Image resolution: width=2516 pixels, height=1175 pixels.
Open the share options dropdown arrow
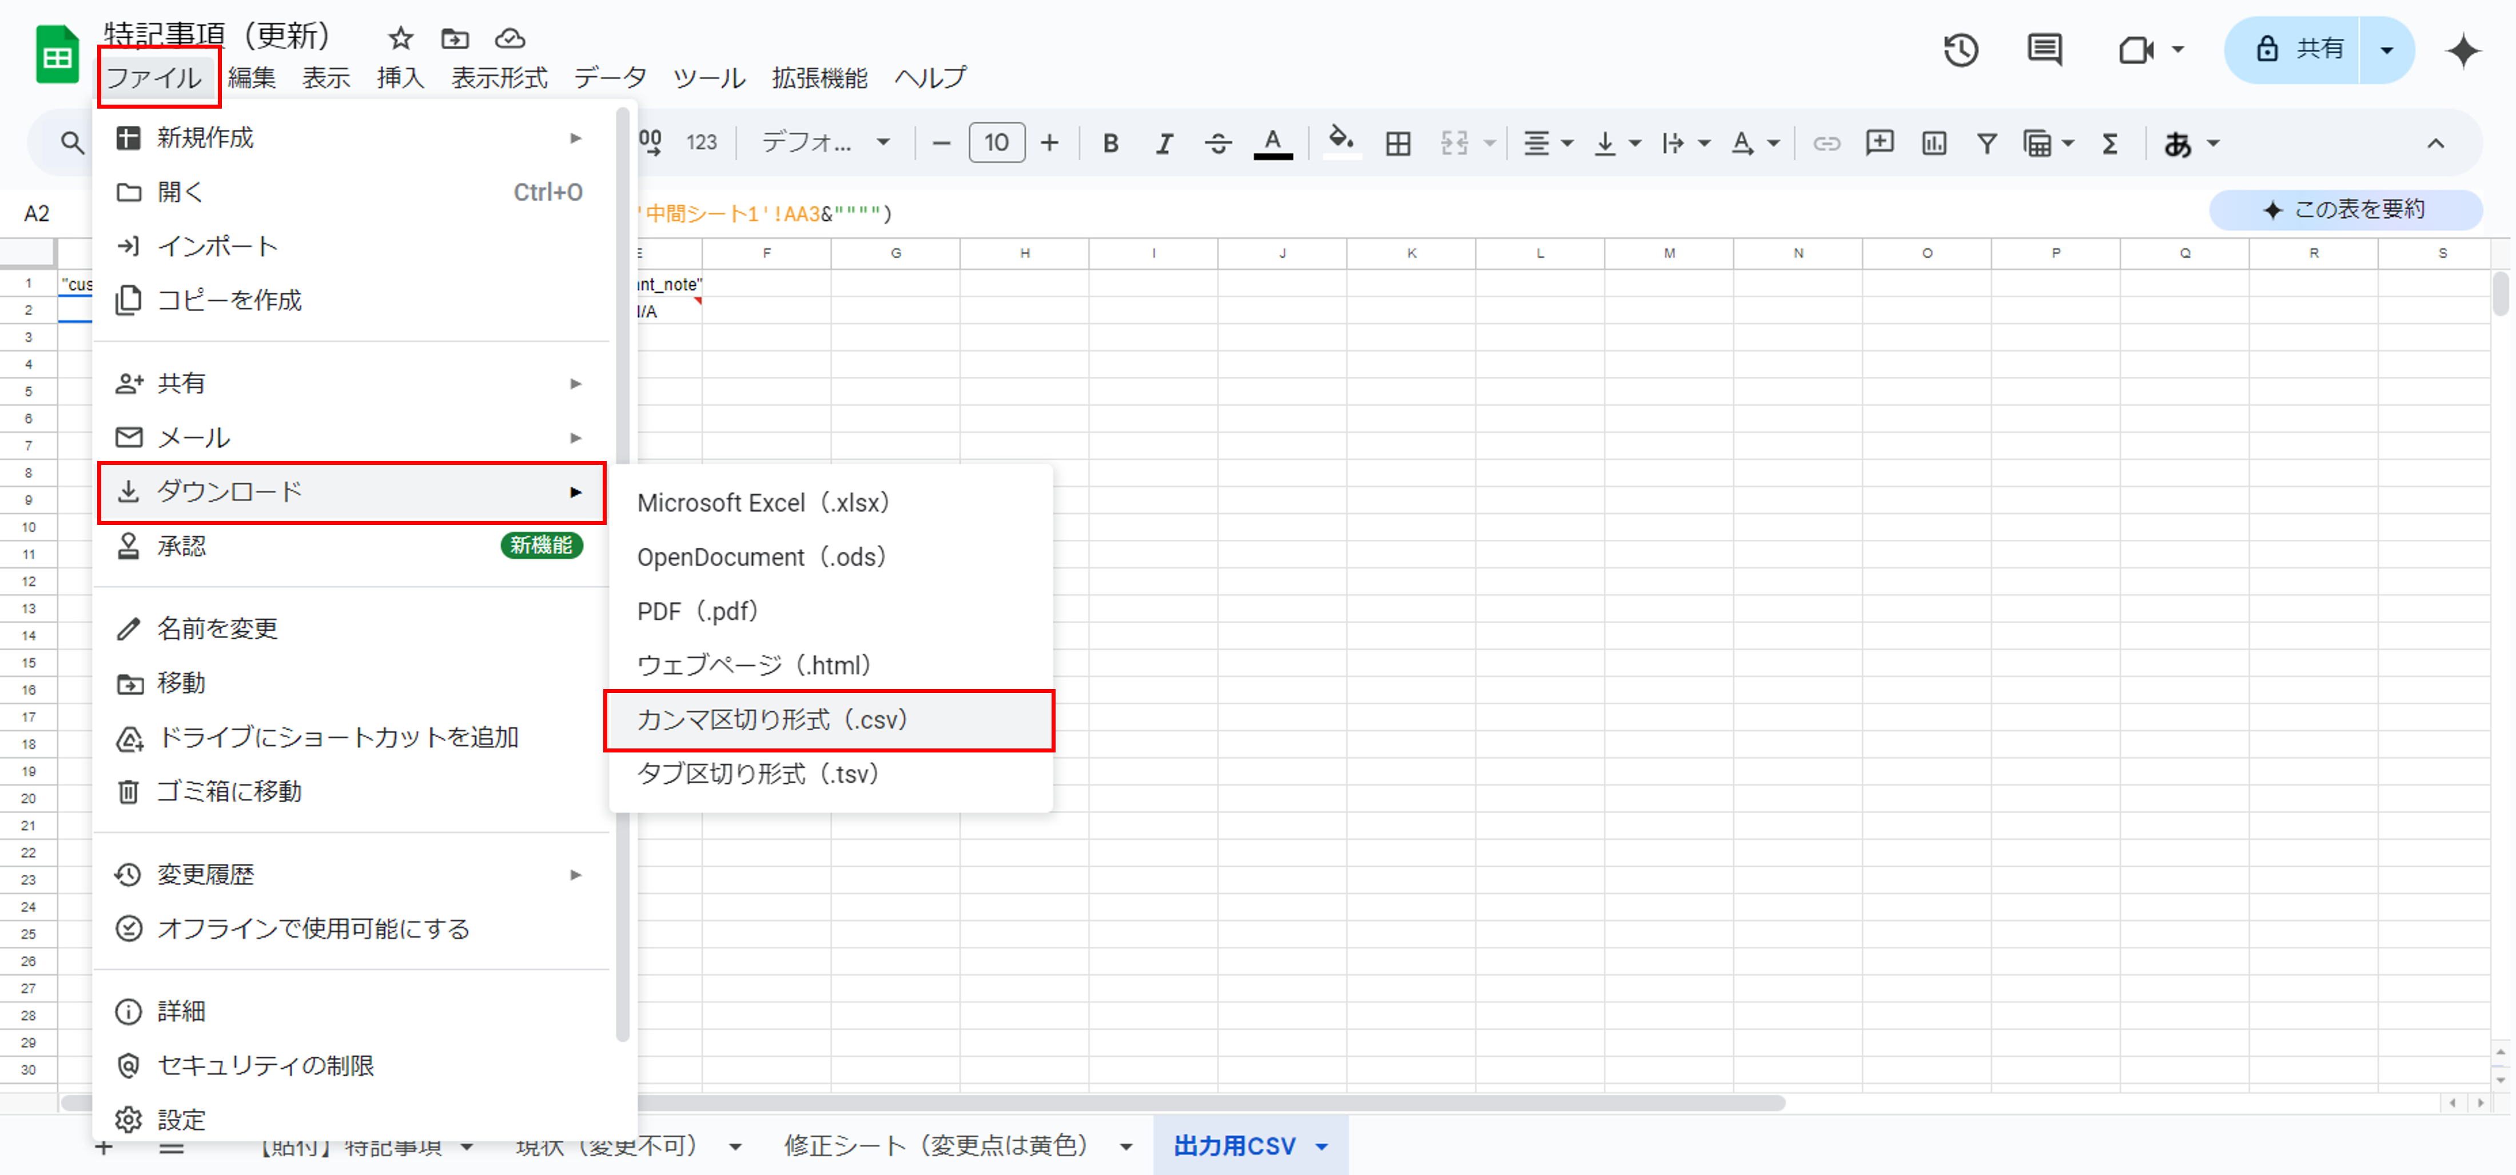pyautogui.click(x=2386, y=50)
